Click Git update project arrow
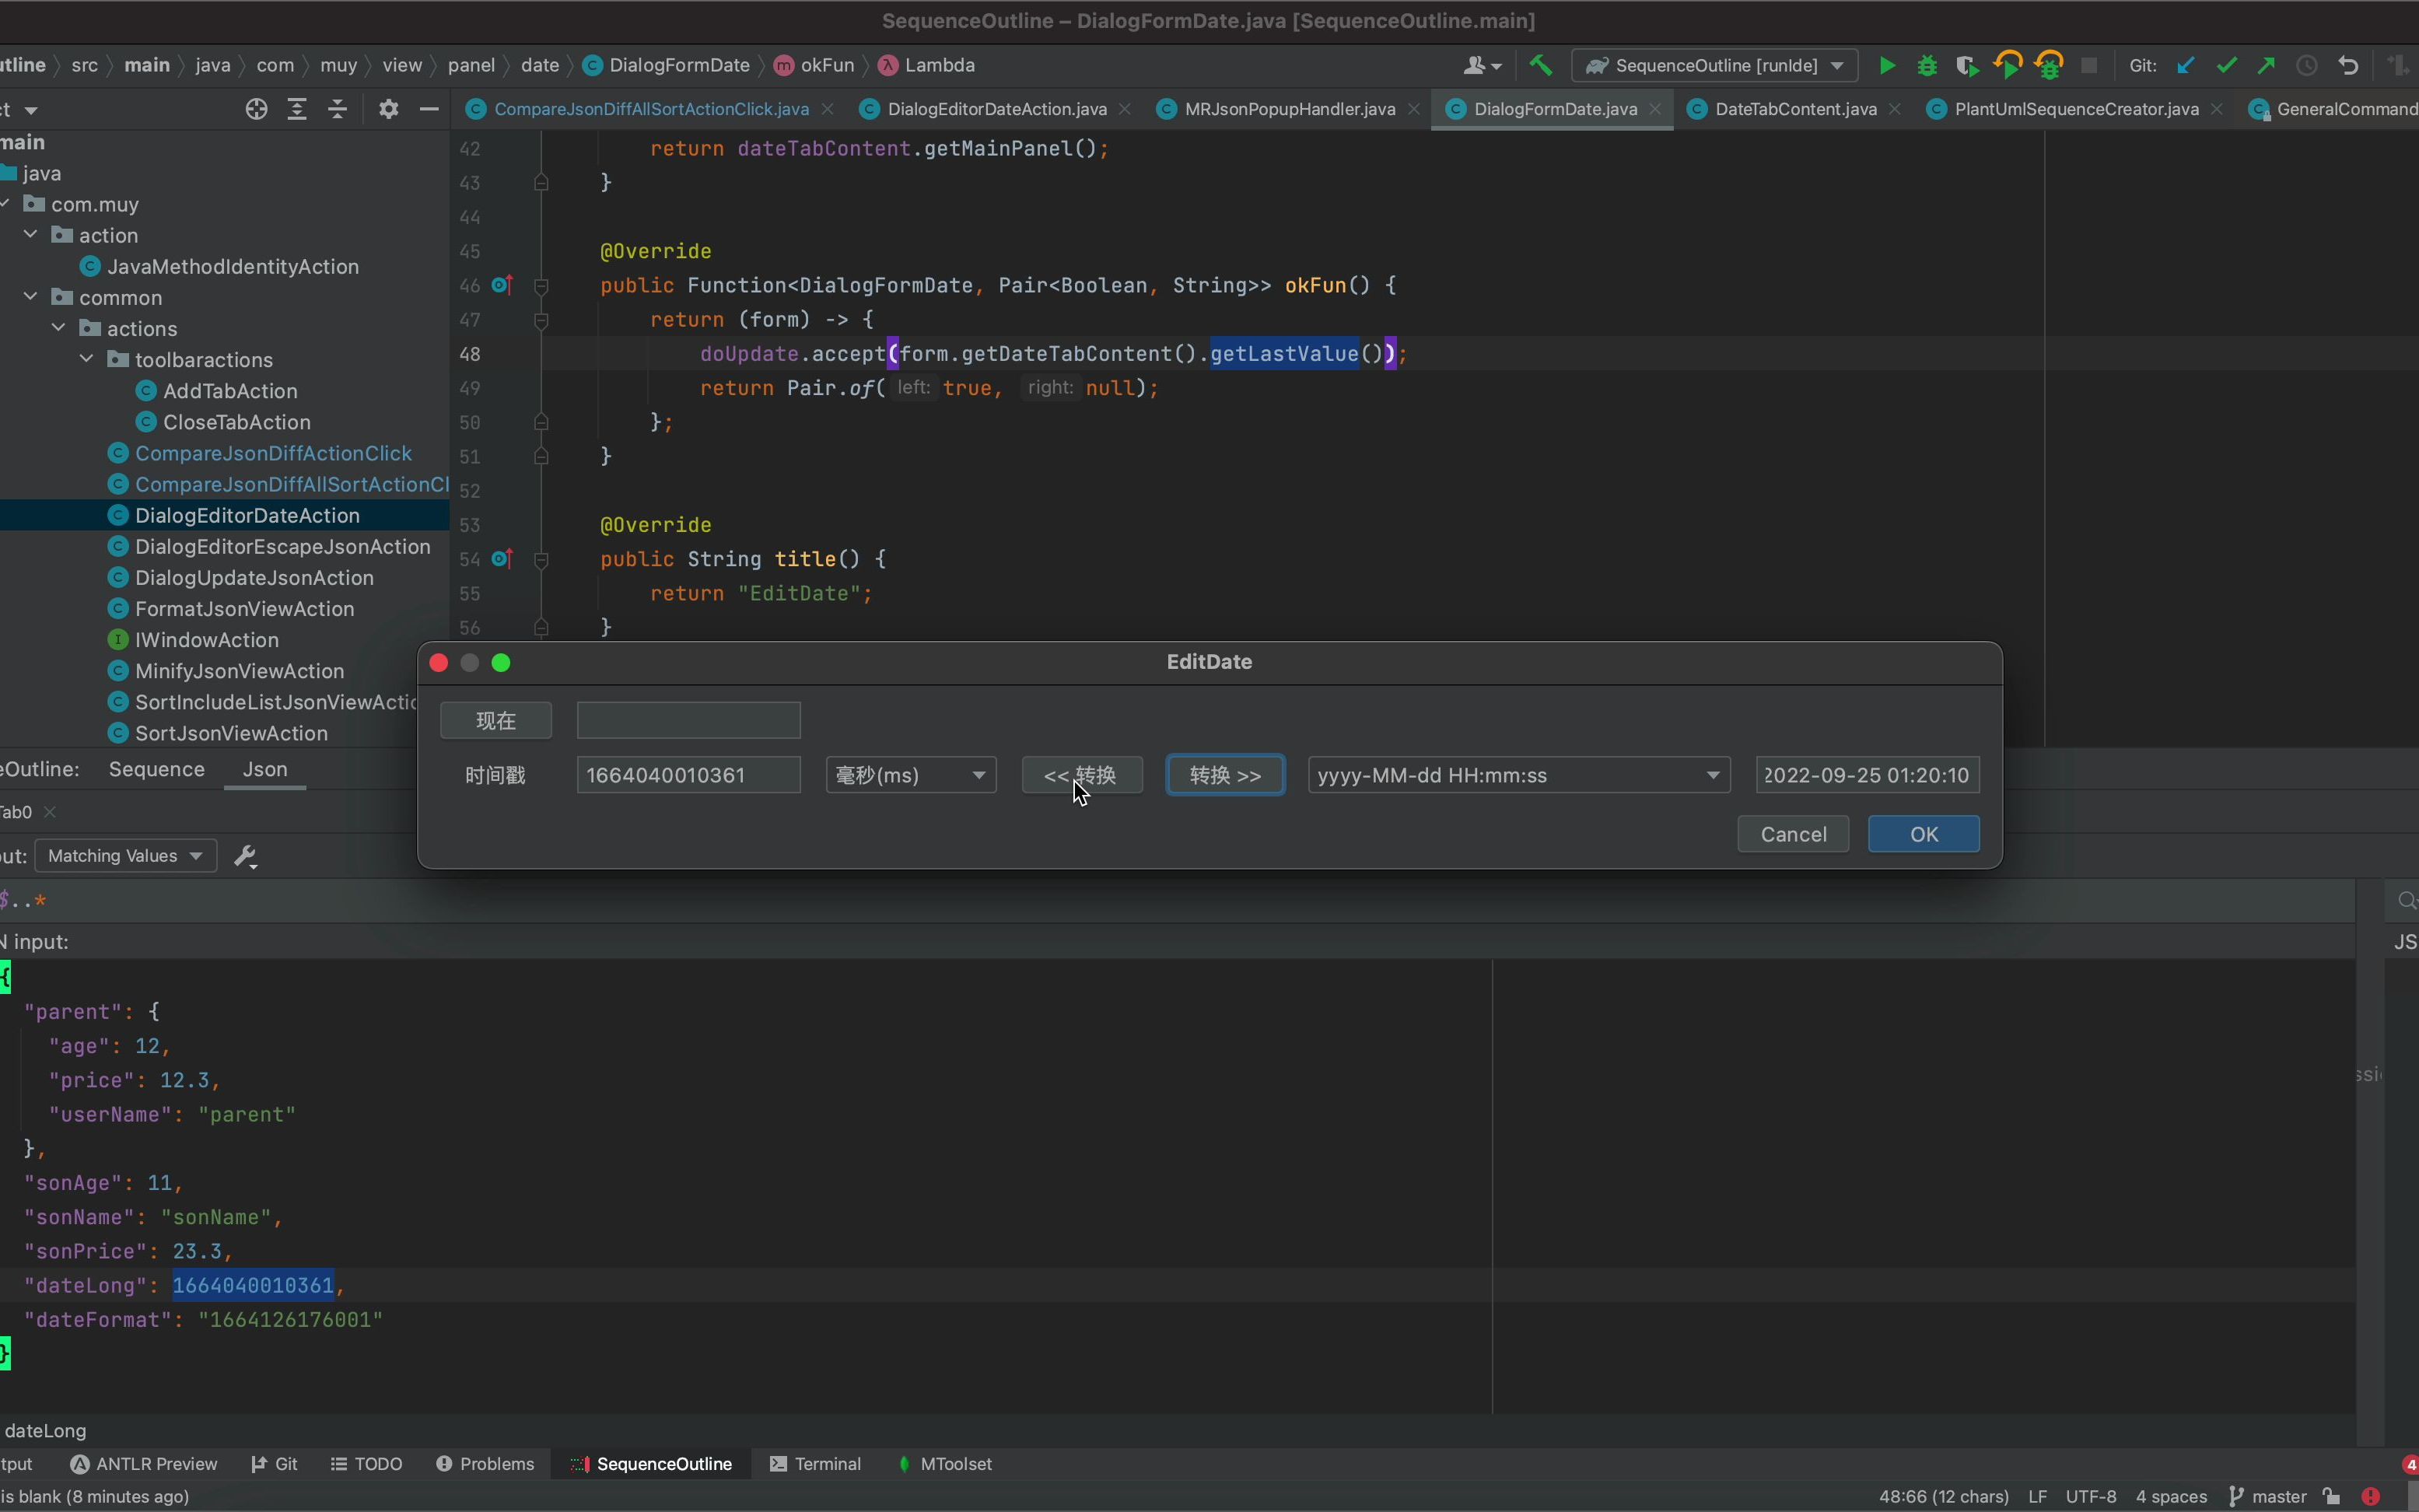 (x=2186, y=66)
